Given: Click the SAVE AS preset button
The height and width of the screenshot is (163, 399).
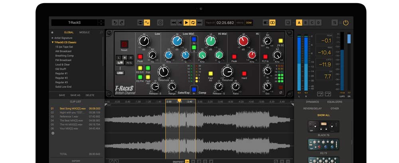Looking at the screenshot, I should pos(75,95).
